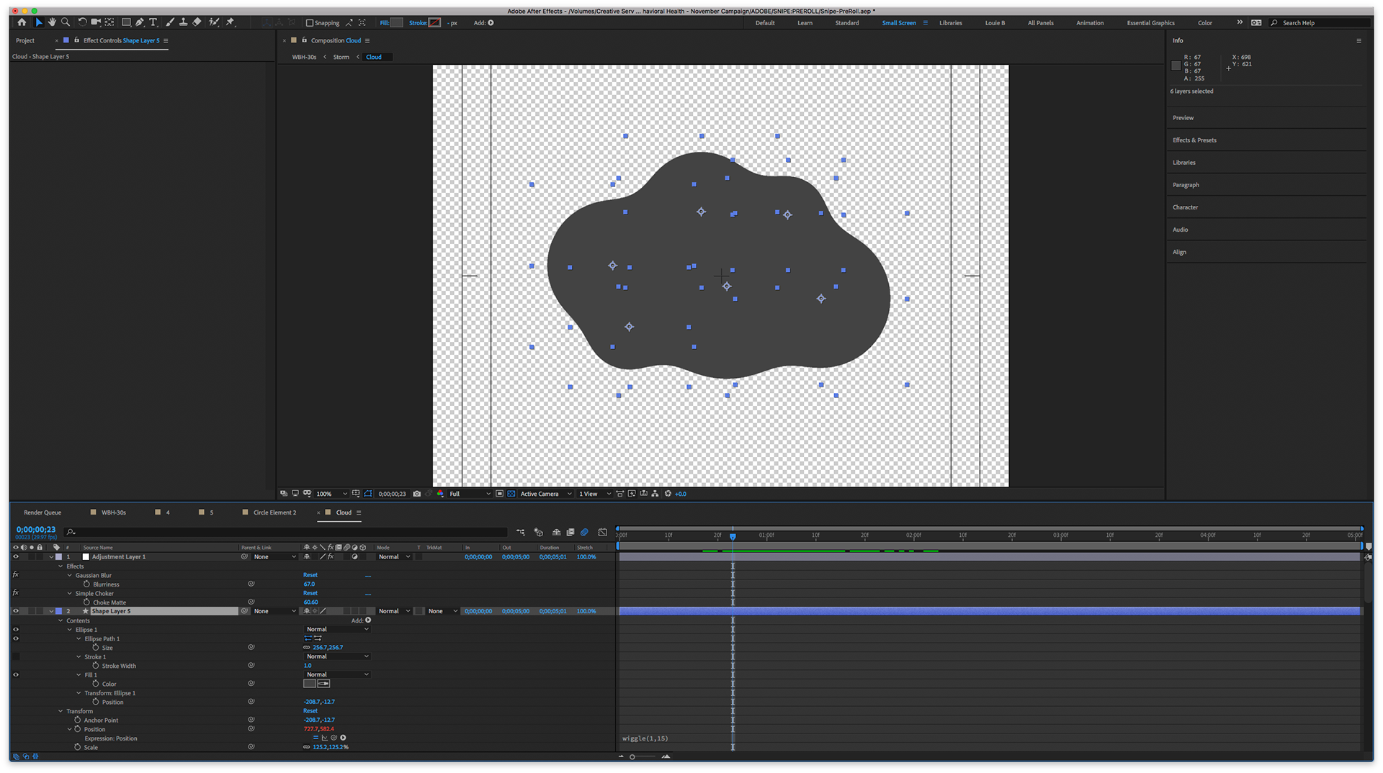Viewport: 1383px width, 773px height.
Task: Click the Graph Editor icon in timeline
Action: coord(603,533)
